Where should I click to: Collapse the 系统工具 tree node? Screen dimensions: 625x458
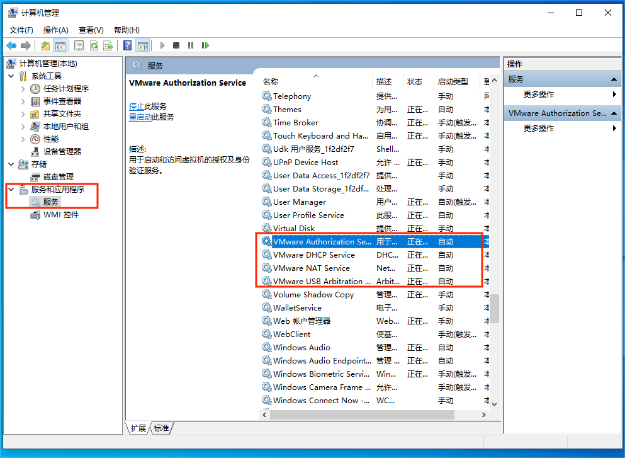point(11,76)
